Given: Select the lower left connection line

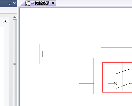Looking at the screenshot, I should (x=87, y=83).
